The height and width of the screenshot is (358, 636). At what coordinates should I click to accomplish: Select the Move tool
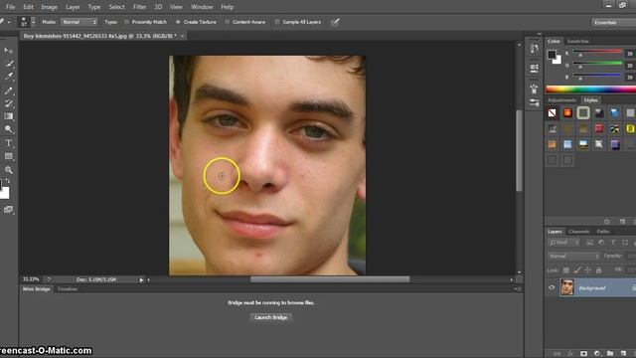pos(8,51)
